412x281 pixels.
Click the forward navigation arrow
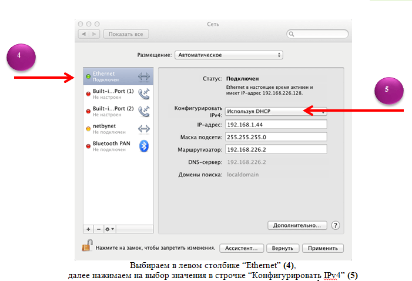[x=94, y=35]
